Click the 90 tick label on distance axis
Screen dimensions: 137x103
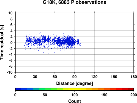point(75,77)
